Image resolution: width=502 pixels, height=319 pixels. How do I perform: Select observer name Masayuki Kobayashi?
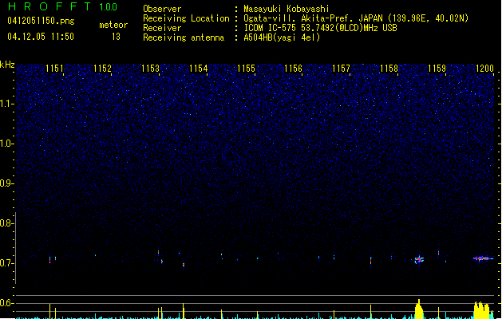pos(287,9)
